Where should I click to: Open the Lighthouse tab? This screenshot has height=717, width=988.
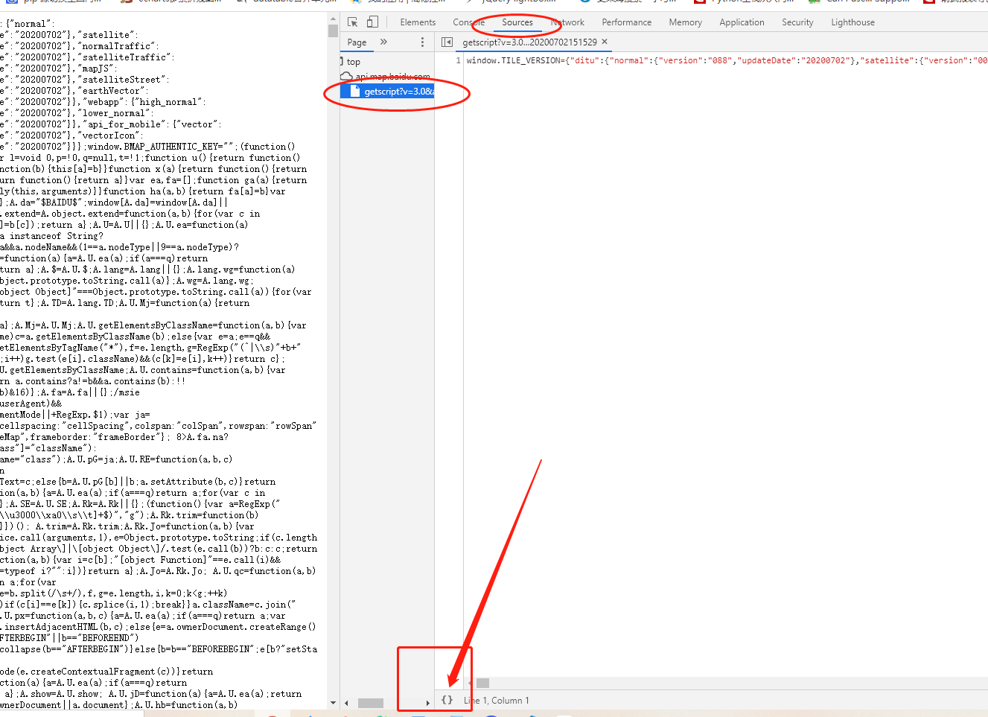(852, 22)
